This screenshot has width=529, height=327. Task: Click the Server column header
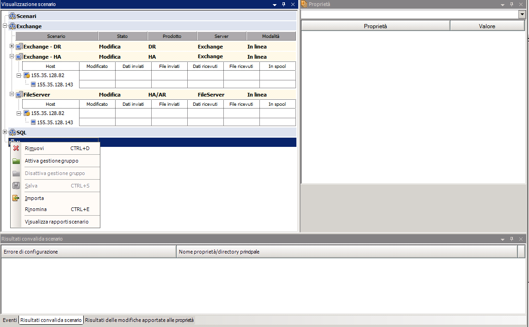click(x=221, y=36)
